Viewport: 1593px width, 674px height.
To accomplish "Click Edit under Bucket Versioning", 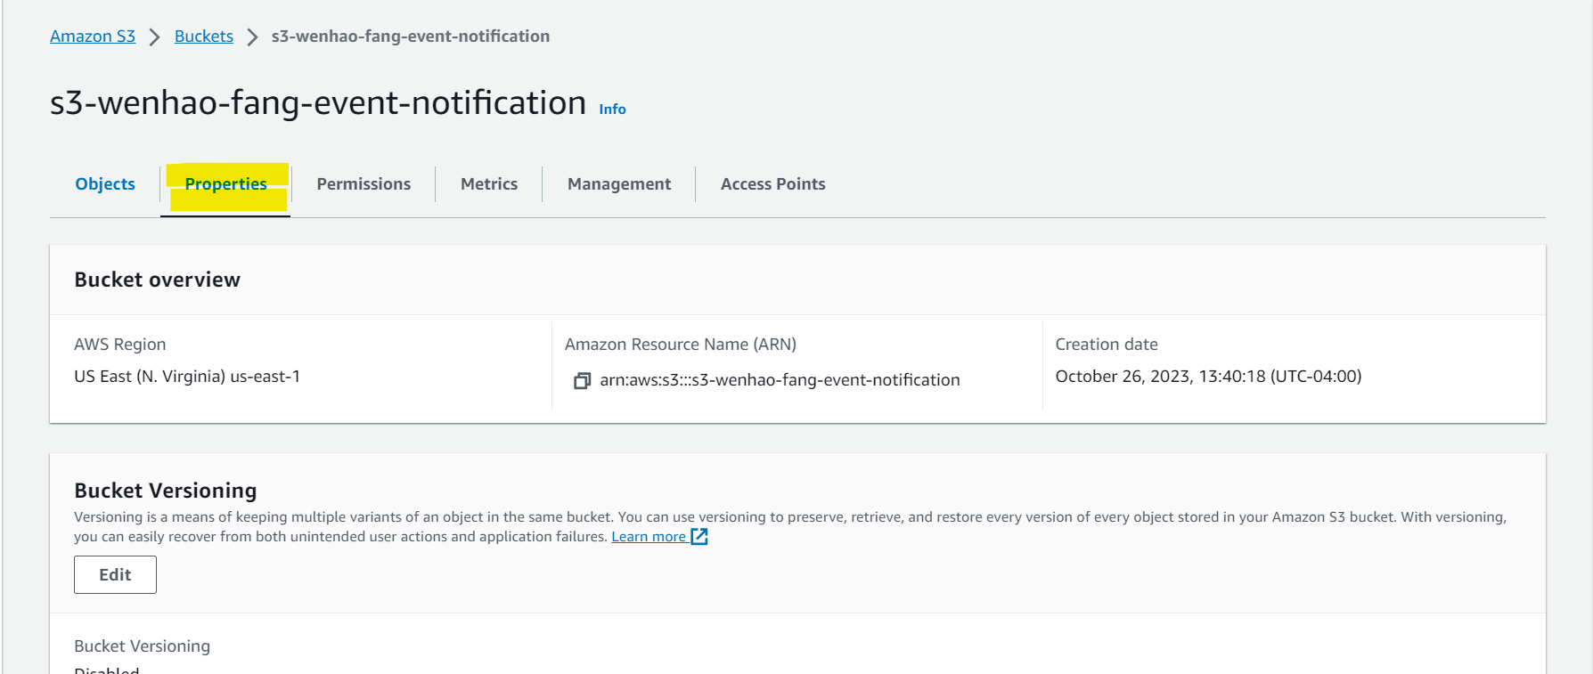I will point(115,575).
